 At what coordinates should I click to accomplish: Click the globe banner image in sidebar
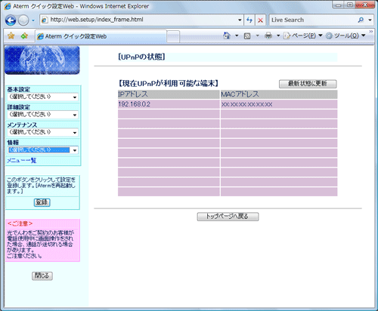(x=42, y=60)
